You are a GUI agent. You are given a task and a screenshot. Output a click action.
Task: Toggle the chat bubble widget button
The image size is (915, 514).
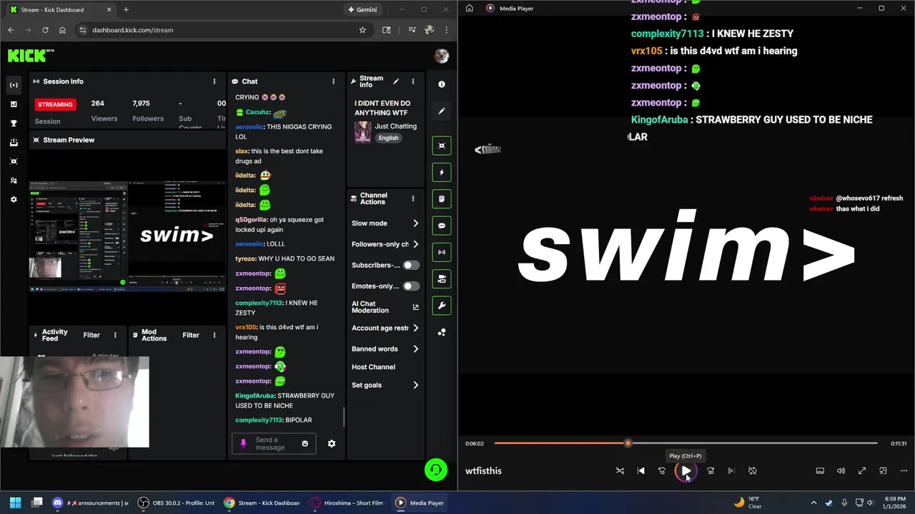442,226
